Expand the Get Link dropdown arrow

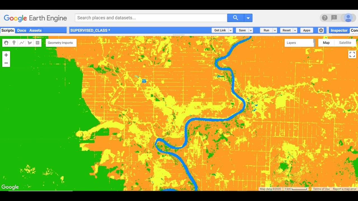(230, 30)
